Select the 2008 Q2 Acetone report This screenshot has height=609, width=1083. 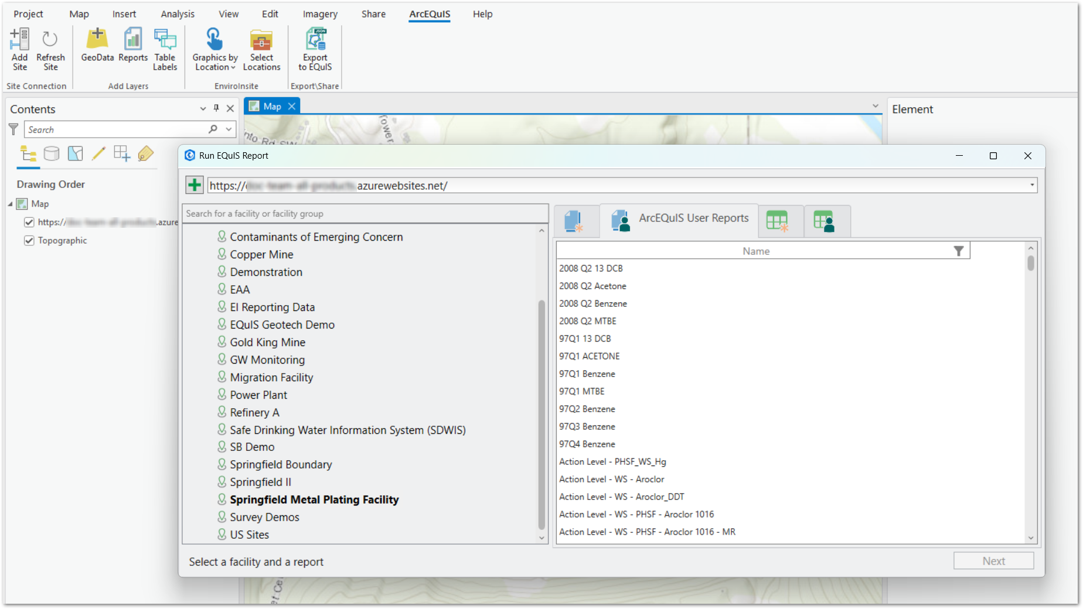point(592,286)
